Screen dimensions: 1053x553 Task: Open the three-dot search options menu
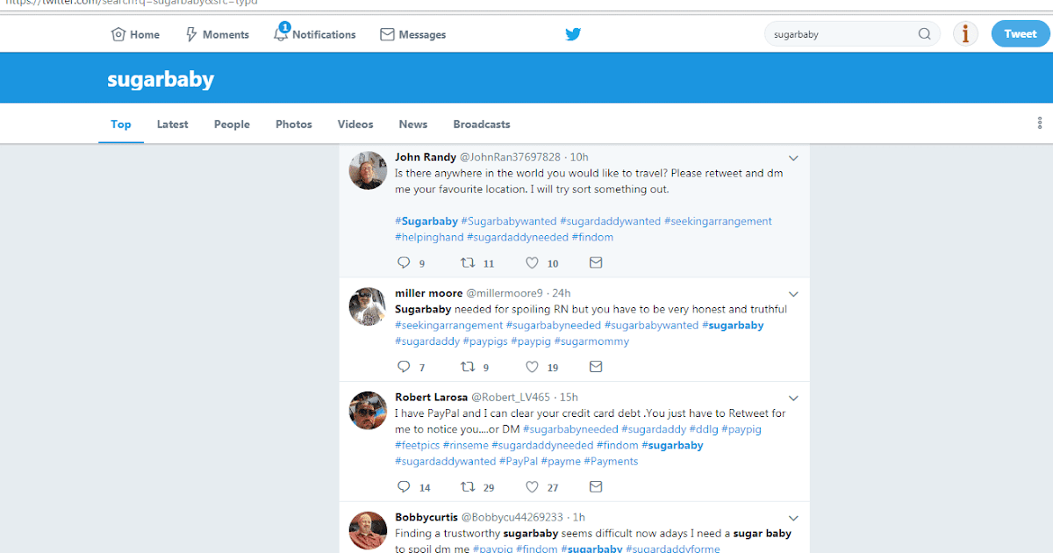click(x=1040, y=124)
